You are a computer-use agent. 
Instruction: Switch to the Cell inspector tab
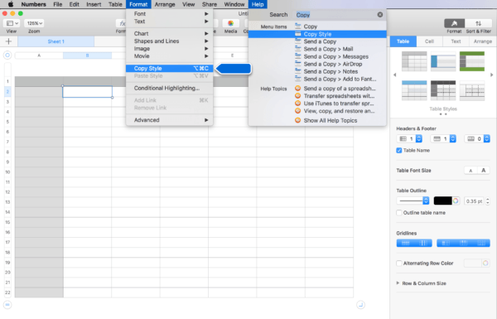pos(429,41)
